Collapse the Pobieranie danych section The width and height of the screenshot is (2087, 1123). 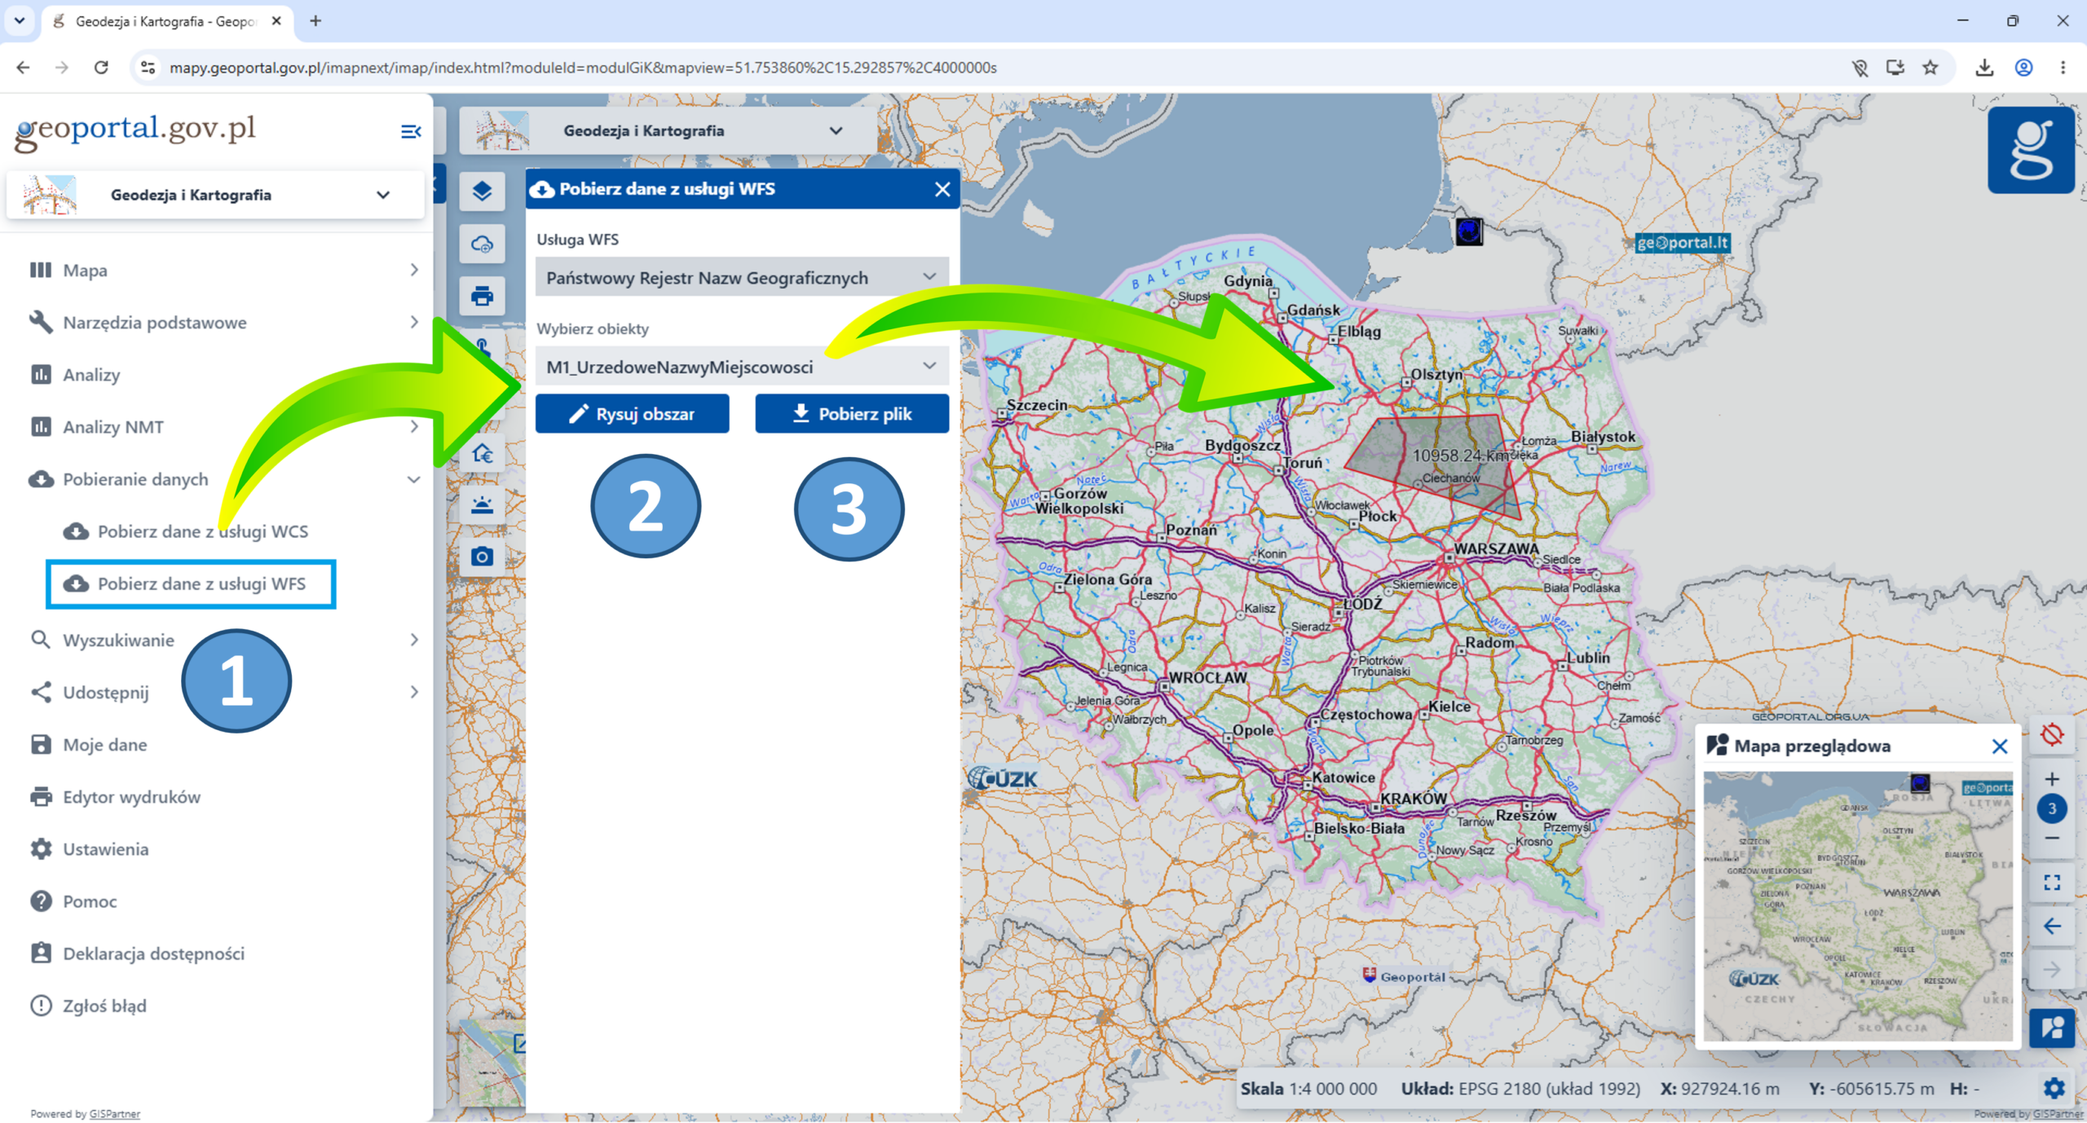[414, 479]
